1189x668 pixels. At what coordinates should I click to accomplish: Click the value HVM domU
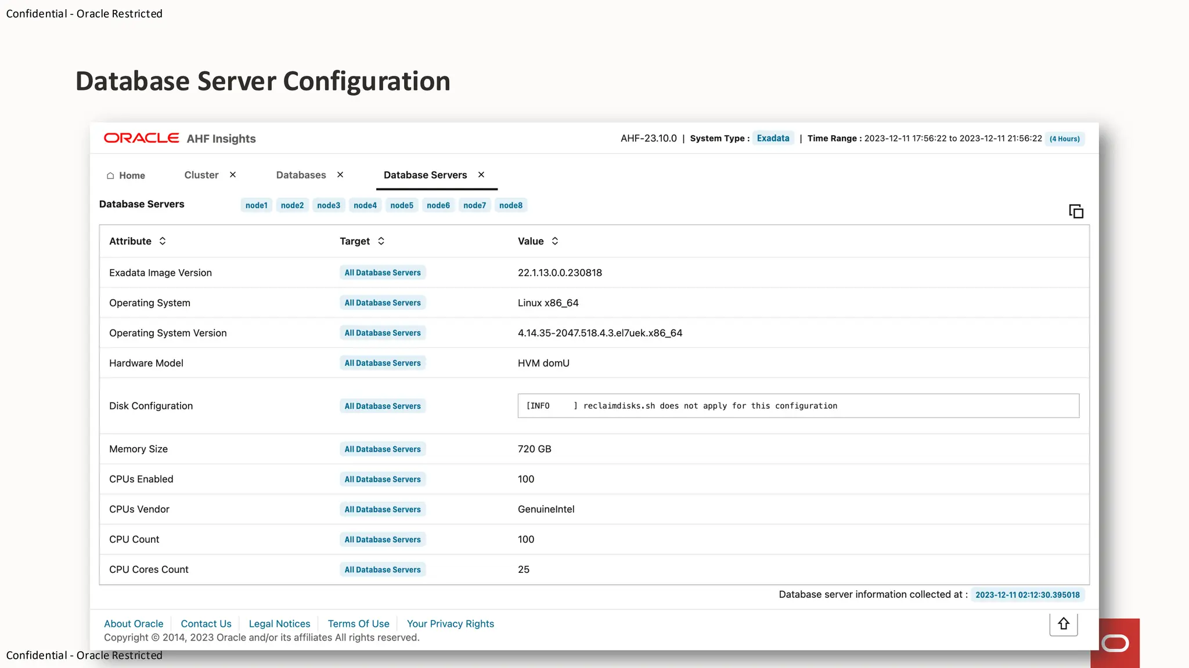pyautogui.click(x=543, y=363)
